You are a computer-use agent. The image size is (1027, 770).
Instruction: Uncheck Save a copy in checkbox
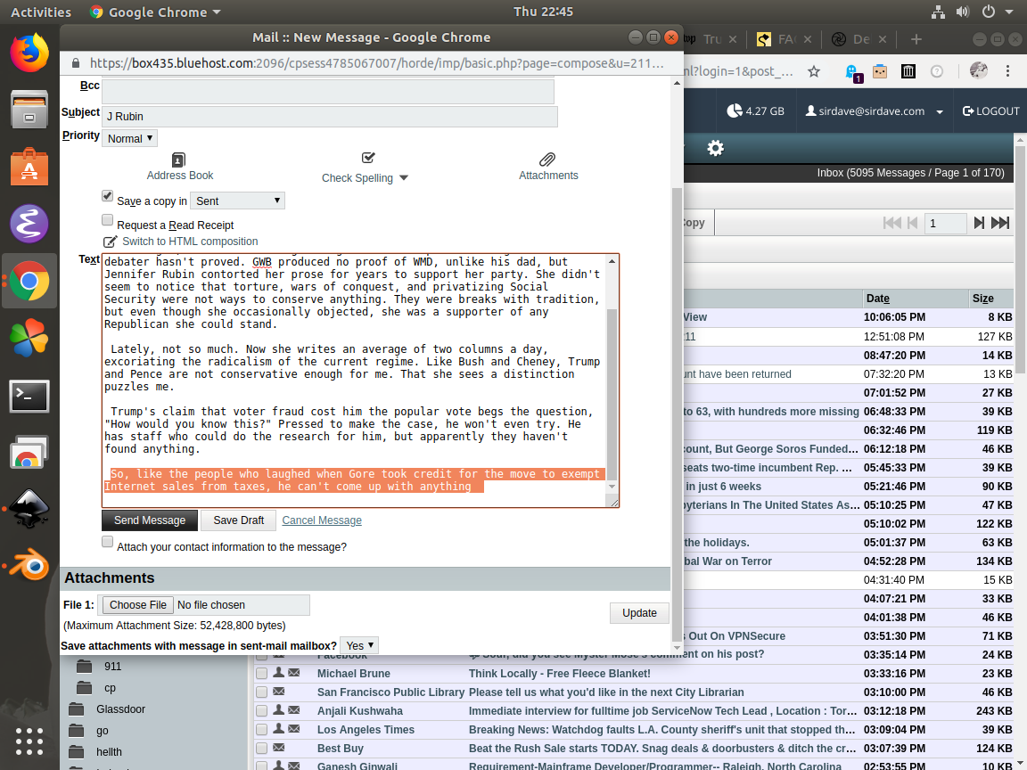coord(108,196)
